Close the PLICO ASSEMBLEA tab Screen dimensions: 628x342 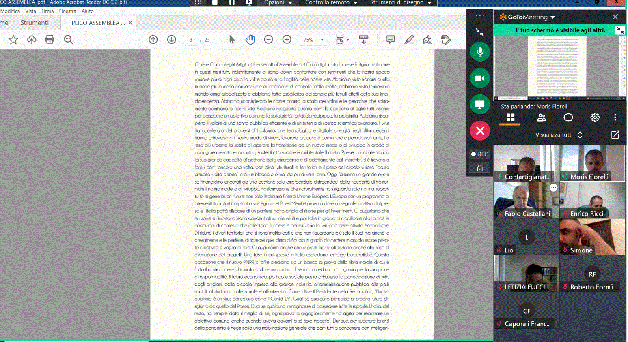130,23
